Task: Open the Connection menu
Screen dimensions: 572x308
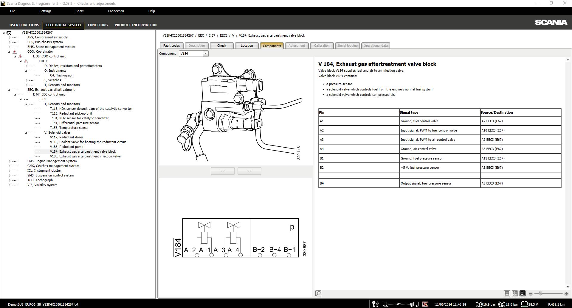Action: point(116,11)
